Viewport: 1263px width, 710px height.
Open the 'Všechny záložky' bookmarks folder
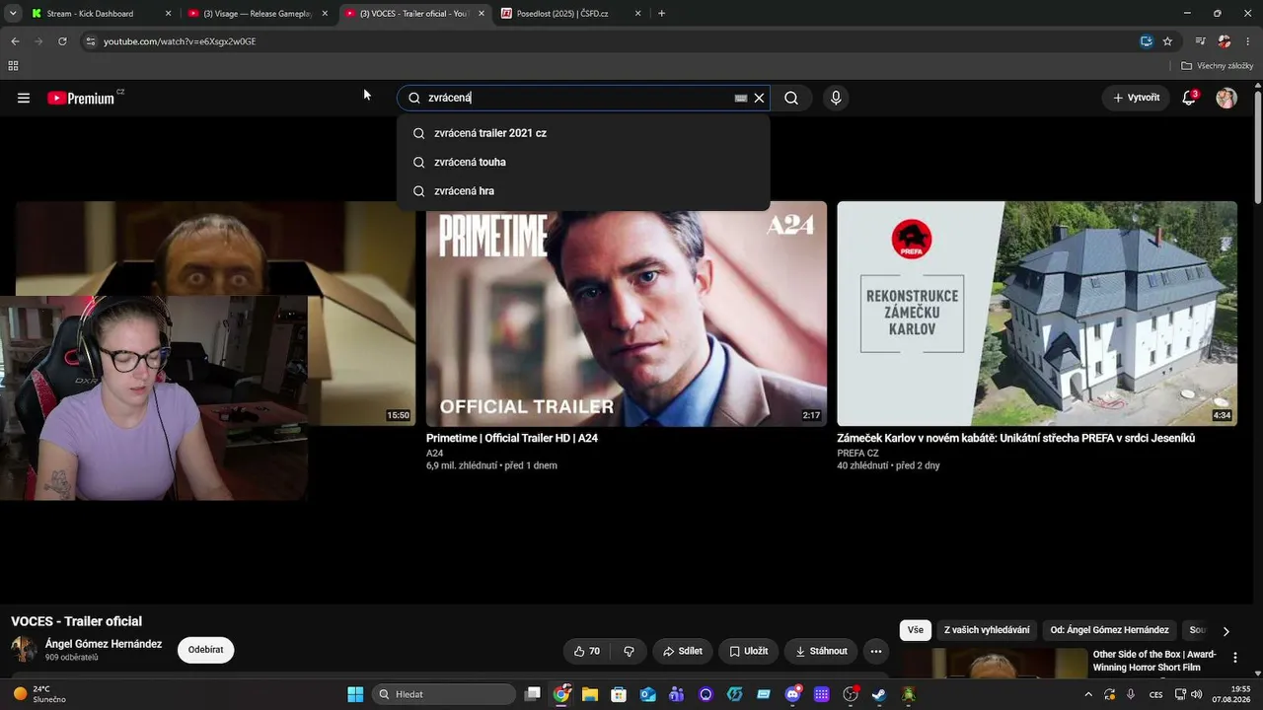pyautogui.click(x=1218, y=66)
